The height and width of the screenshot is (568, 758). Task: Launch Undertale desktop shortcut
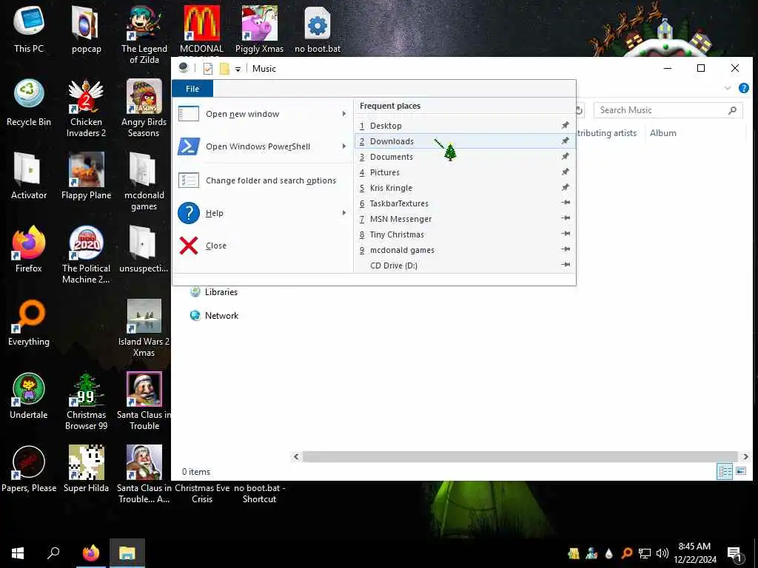click(x=29, y=395)
